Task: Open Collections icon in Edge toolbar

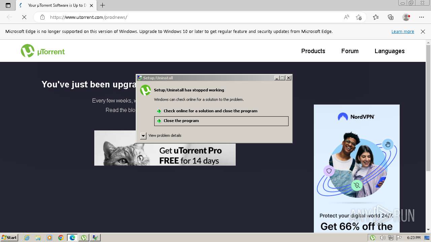Action: (391, 17)
